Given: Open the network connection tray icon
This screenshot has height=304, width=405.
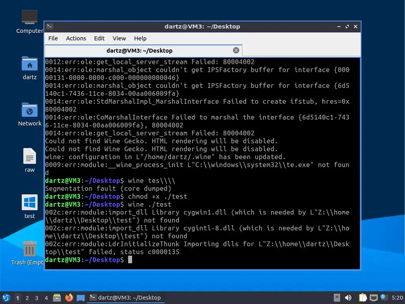Looking at the screenshot, I should (x=373, y=298).
